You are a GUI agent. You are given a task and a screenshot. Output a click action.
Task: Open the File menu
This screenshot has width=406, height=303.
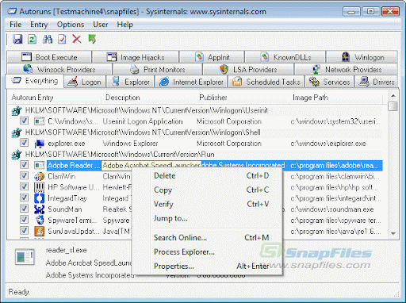pyautogui.click(x=16, y=25)
